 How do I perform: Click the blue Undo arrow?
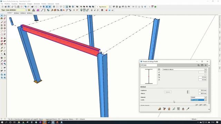[25, 7]
